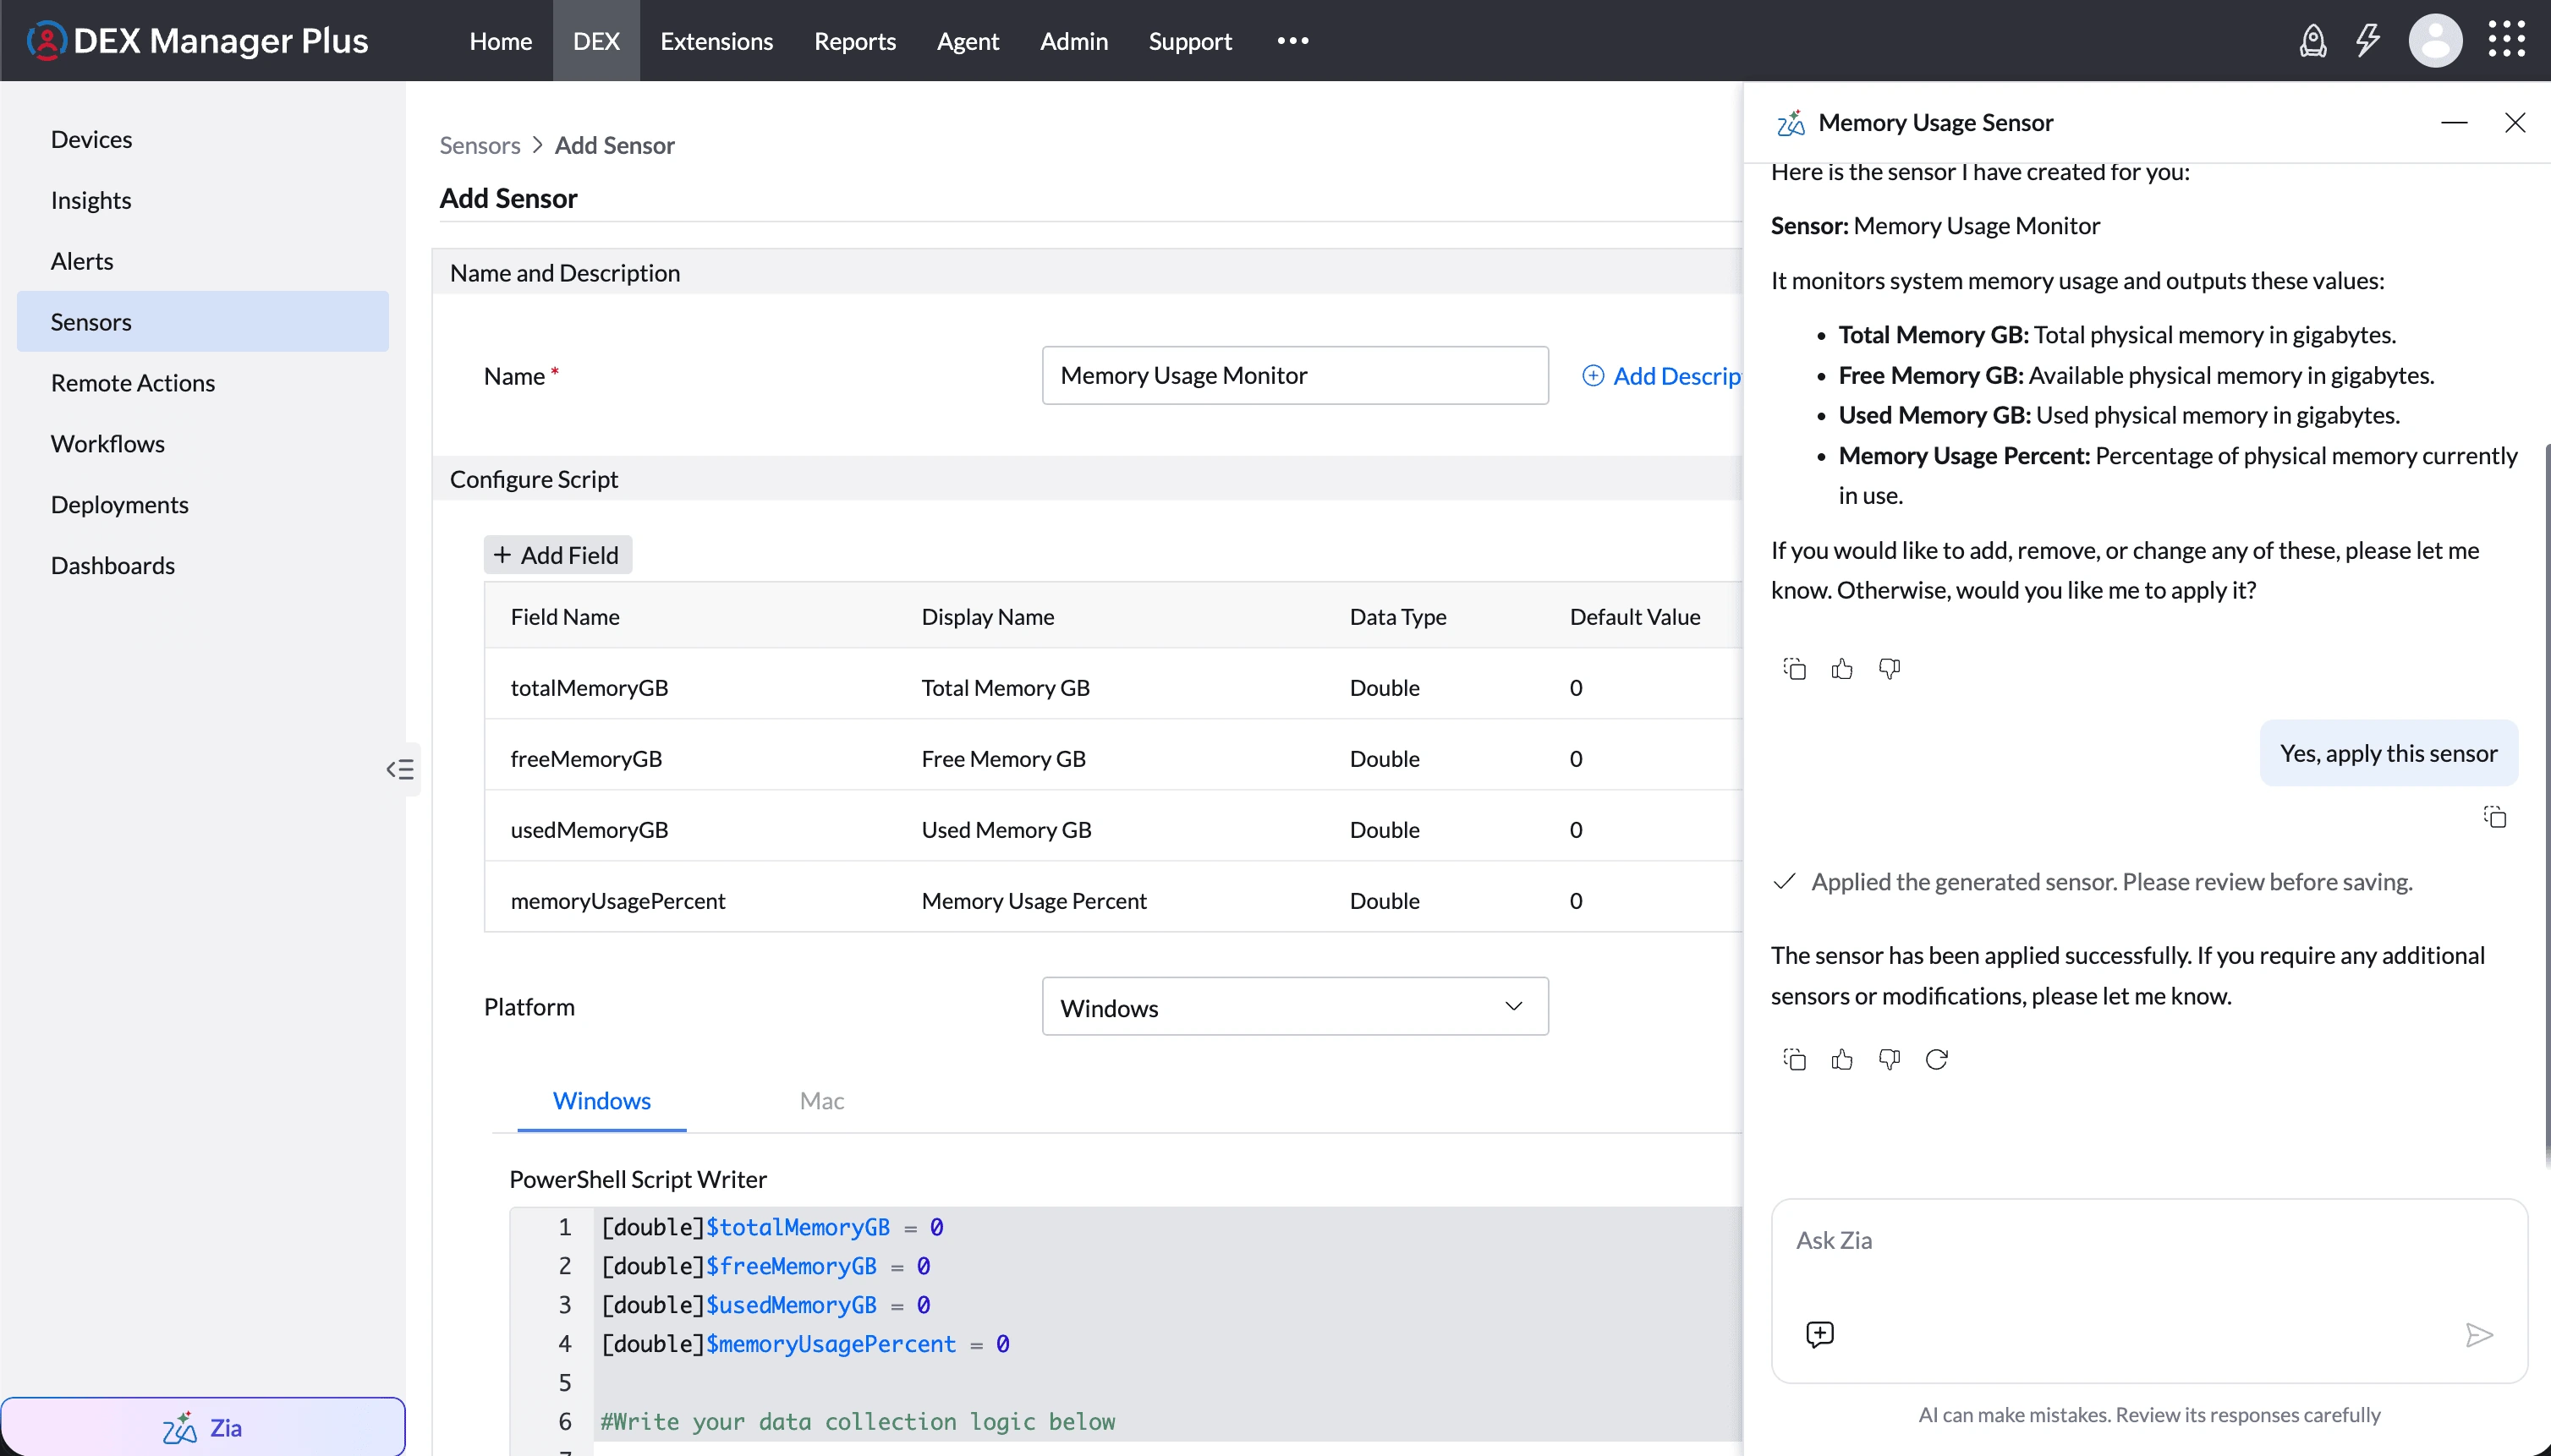Thumbs down the 'applied successfully' response
Image resolution: width=2551 pixels, height=1456 pixels.
(x=1889, y=1059)
